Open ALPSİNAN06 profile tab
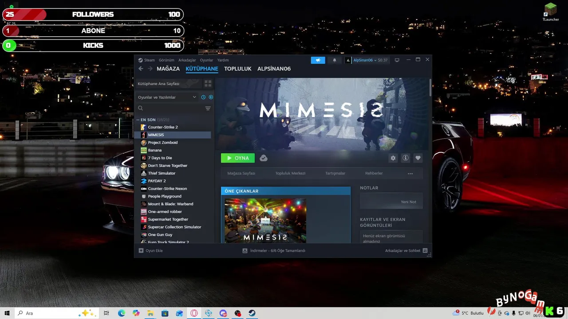Image resolution: width=568 pixels, height=319 pixels. click(x=274, y=69)
